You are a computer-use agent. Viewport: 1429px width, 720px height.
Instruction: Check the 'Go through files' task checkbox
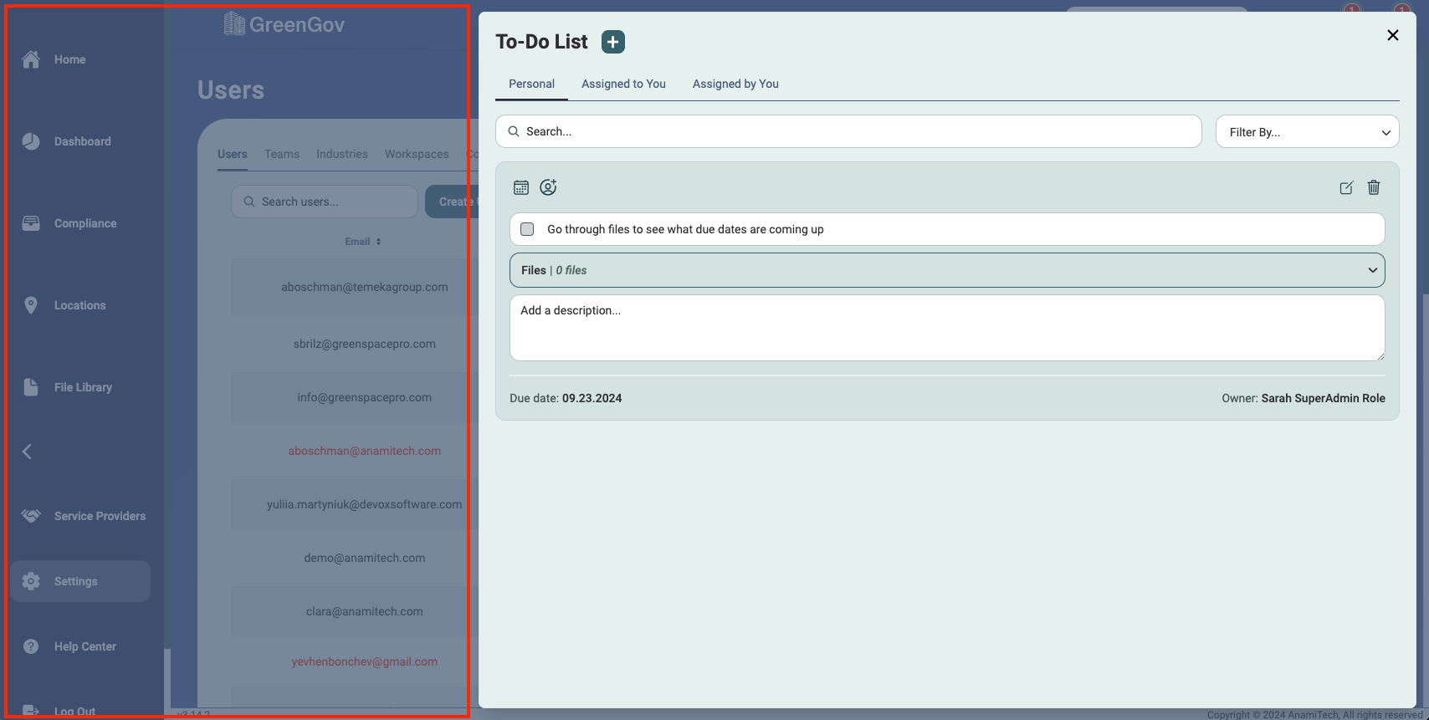[x=527, y=229]
